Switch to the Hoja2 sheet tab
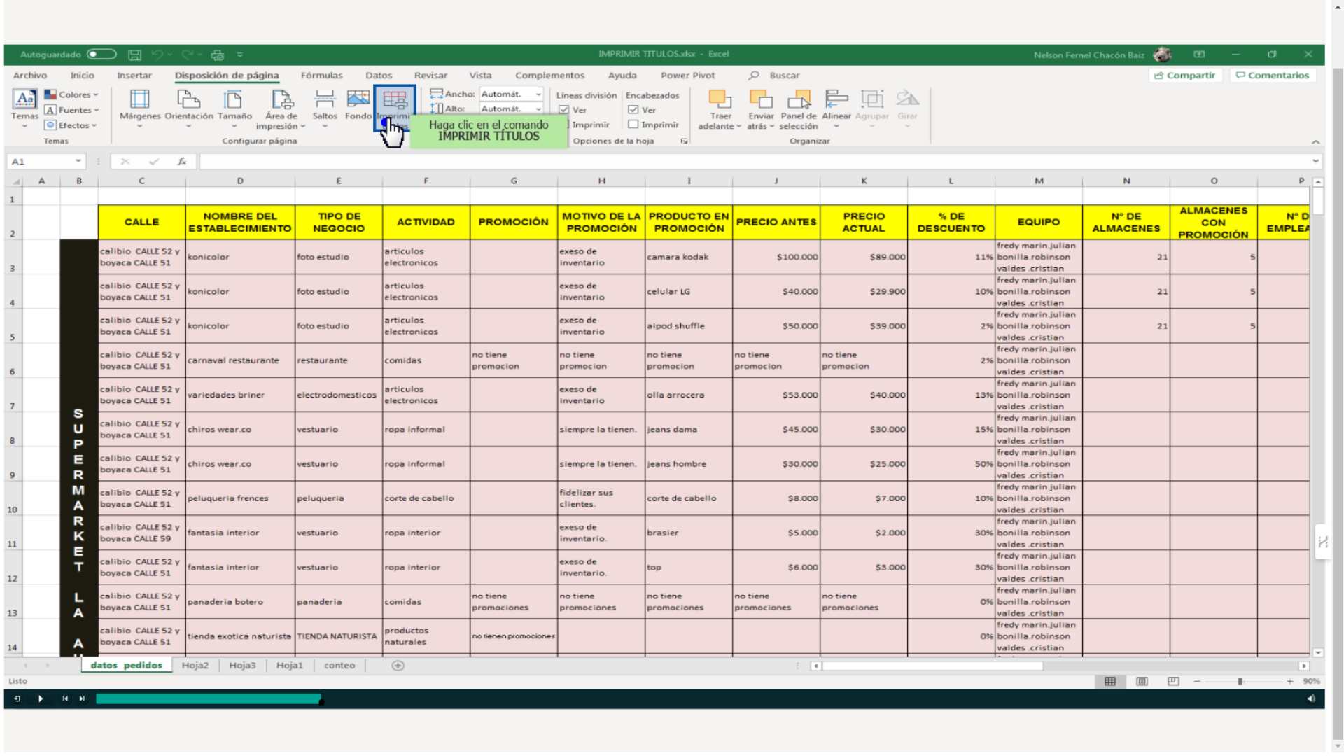This screenshot has width=1344, height=756. [195, 665]
